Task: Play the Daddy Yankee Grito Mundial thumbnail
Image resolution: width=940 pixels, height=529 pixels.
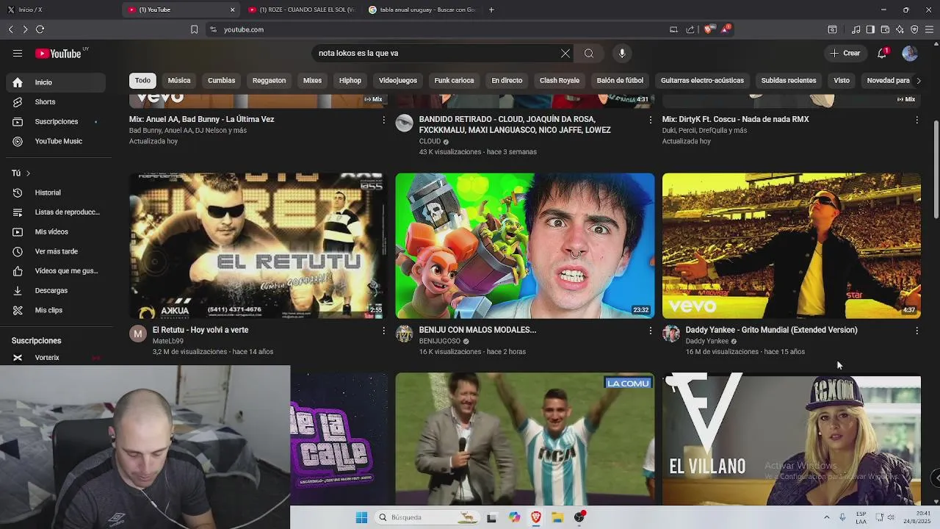Action: (x=792, y=245)
